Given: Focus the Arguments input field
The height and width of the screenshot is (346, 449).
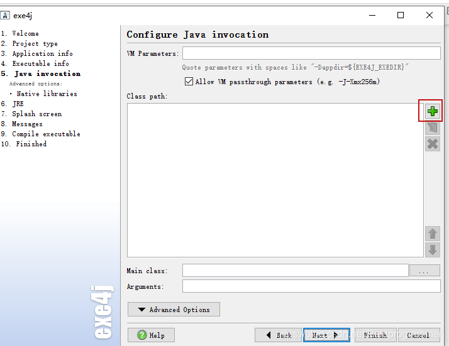Looking at the screenshot, I should point(311,286).
